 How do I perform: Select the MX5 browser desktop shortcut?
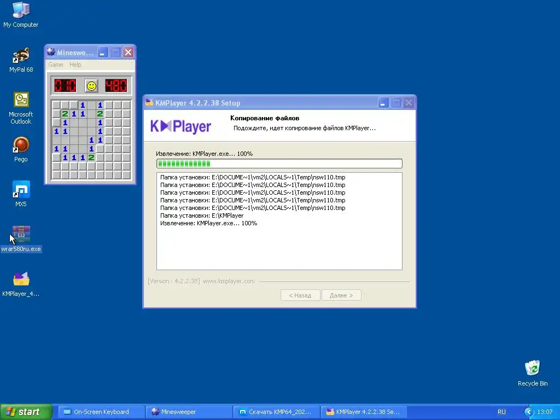click(21, 194)
